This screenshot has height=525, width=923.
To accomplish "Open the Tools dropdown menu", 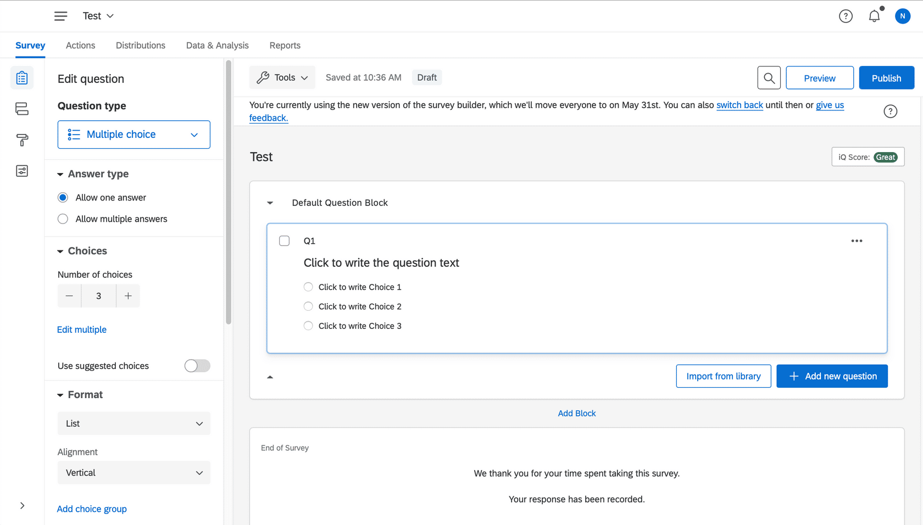I will (282, 77).
